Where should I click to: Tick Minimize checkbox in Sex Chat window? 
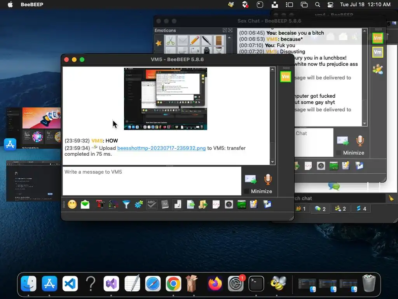[x=339, y=153]
